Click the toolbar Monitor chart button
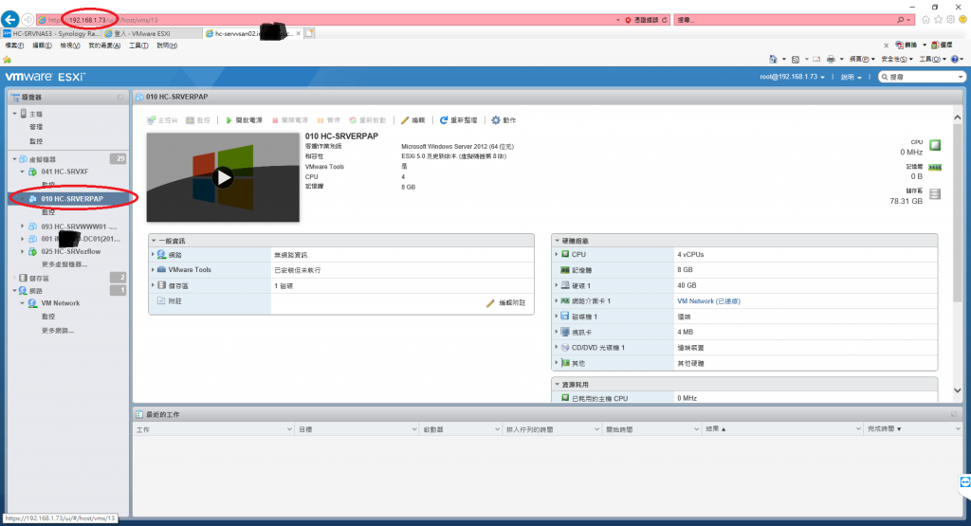The width and height of the screenshot is (971, 526). click(x=198, y=120)
